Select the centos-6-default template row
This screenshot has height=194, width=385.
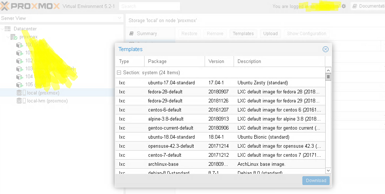220,110
